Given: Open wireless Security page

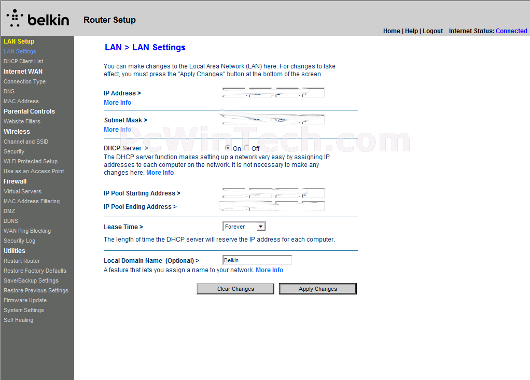Looking at the screenshot, I should (x=14, y=151).
